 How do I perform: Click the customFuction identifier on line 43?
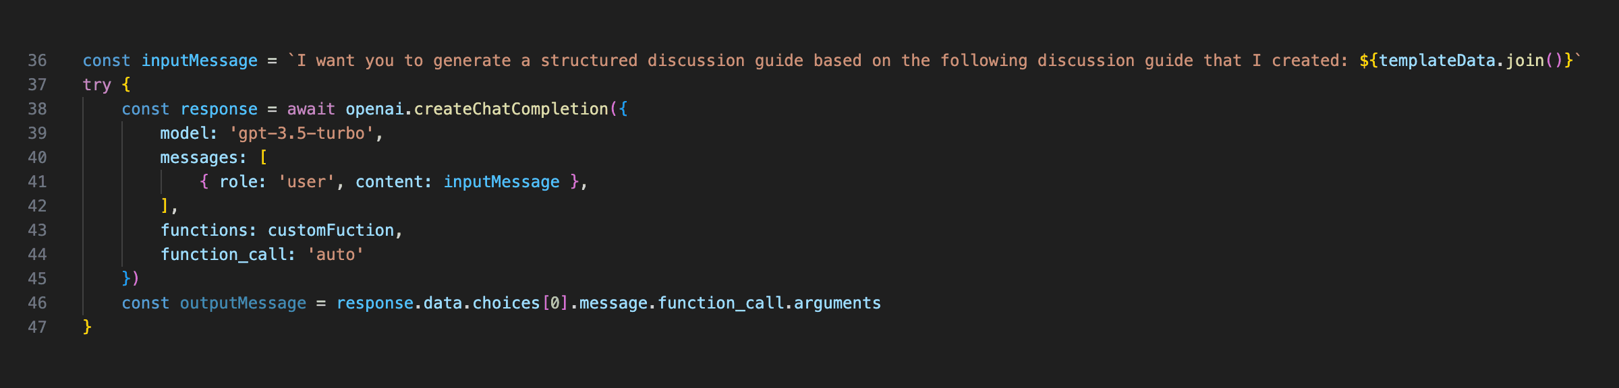pos(331,230)
